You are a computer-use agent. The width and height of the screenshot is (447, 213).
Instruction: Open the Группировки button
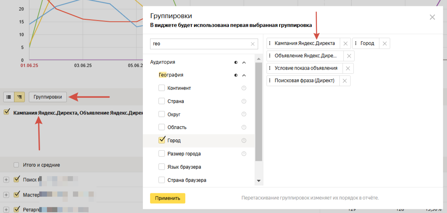(x=48, y=97)
